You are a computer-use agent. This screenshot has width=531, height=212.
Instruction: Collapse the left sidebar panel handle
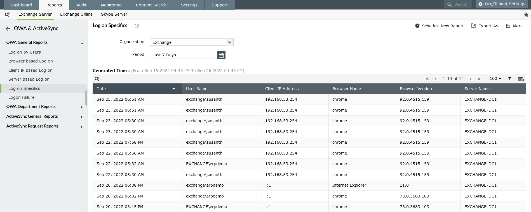(x=86, y=98)
